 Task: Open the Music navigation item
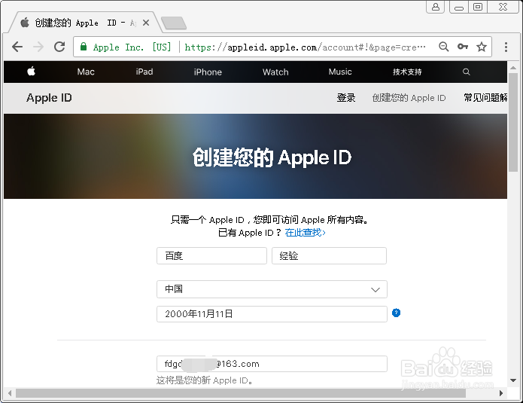(340, 72)
